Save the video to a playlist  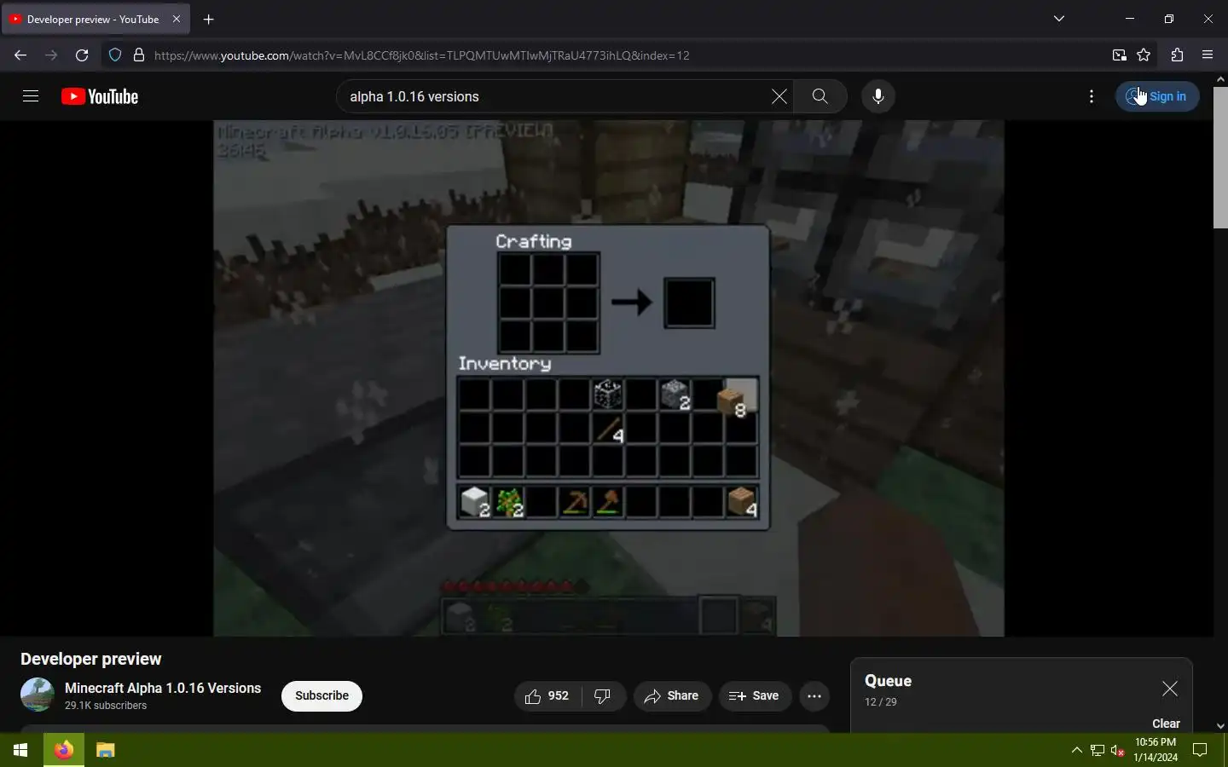(x=755, y=696)
